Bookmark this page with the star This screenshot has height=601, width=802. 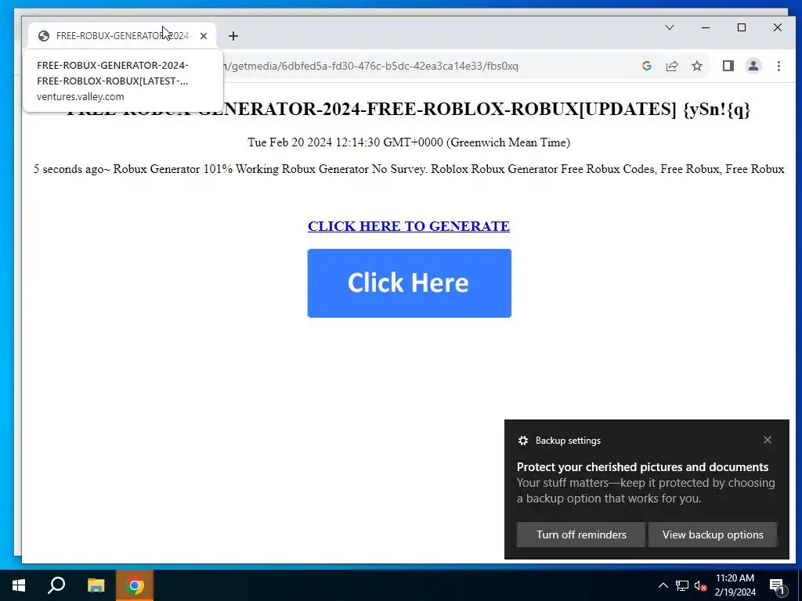(x=696, y=66)
